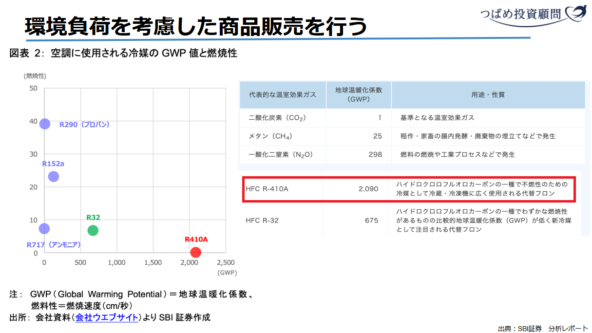Click the 出典：SBI証券 分析レポート footer text
592x333 pixels.
543,328
